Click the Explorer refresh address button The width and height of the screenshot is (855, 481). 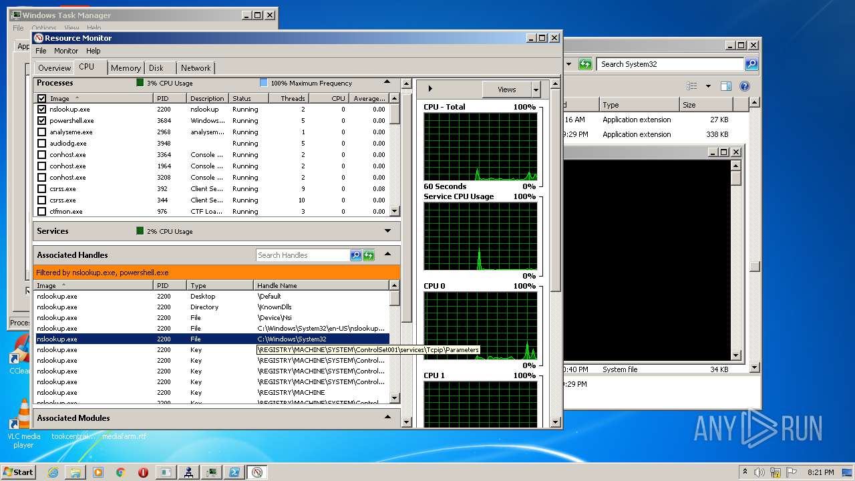click(585, 64)
